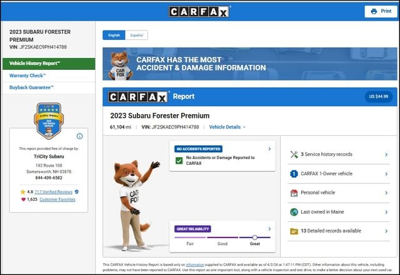Click the reliability rating slider marker
The height and width of the screenshot is (275, 400).
click(x=254, y=238)
